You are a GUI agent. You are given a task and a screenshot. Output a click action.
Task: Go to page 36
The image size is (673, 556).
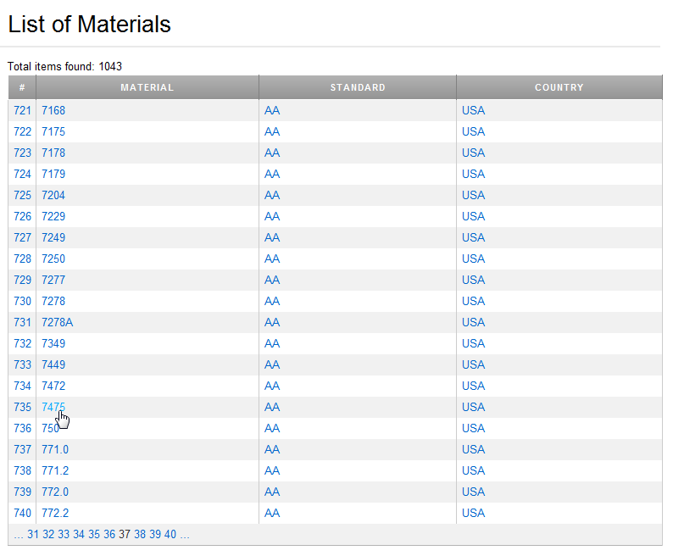tap(109, 534)
